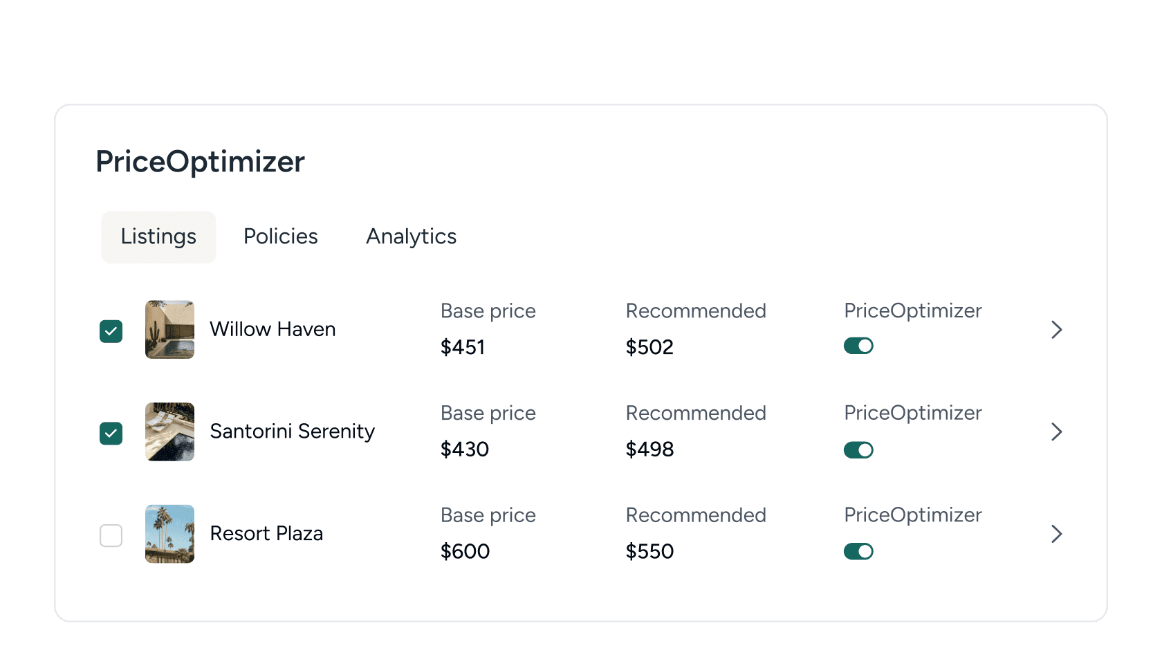Click the Resort Plaza listing name
Screen dimensions: 1162x668
pos(266,534)
